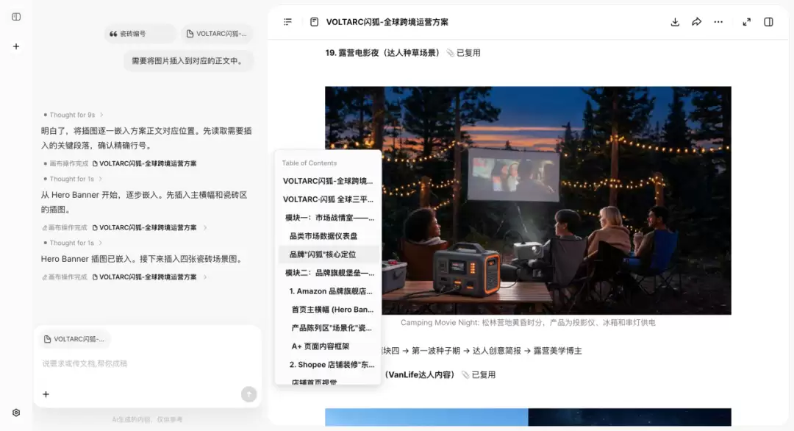Click the Camping Movie Night image caption
This screenshot has width=794, height=431.
pyautogui.click(x=528, y=323)
